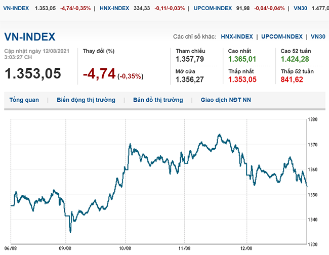This screenshot has height=255, width=329.
Task: Switch to the Biến động thị trường tab
Action: (x=86, y=100)
